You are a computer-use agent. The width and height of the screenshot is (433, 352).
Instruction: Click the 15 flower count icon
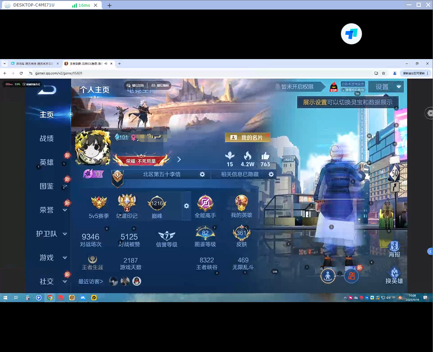tap(230, 156)
